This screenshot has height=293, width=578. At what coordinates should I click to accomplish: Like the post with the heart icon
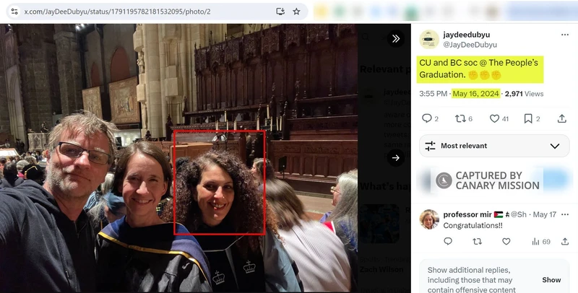[x=494, y=119]
